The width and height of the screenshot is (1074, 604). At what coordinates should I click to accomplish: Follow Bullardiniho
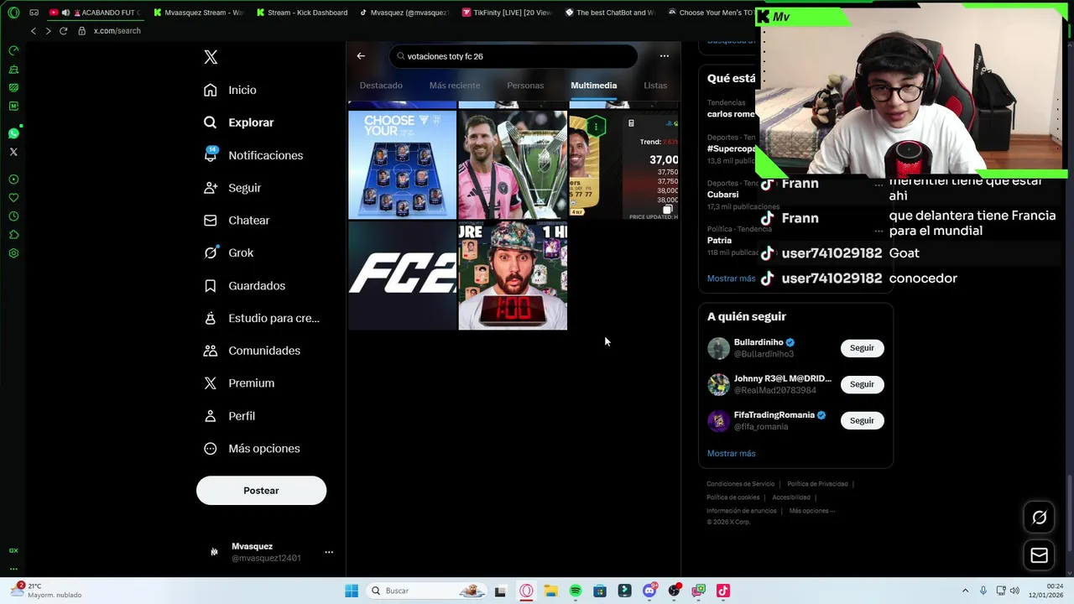coord(862,348)
